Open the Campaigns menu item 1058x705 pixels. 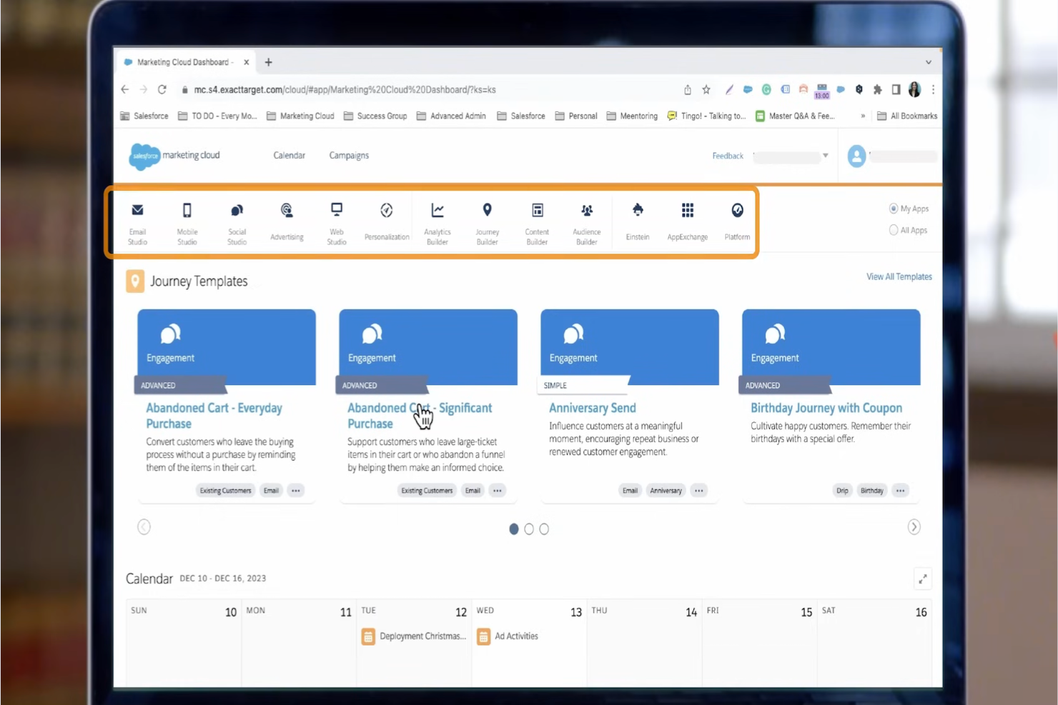349,155
